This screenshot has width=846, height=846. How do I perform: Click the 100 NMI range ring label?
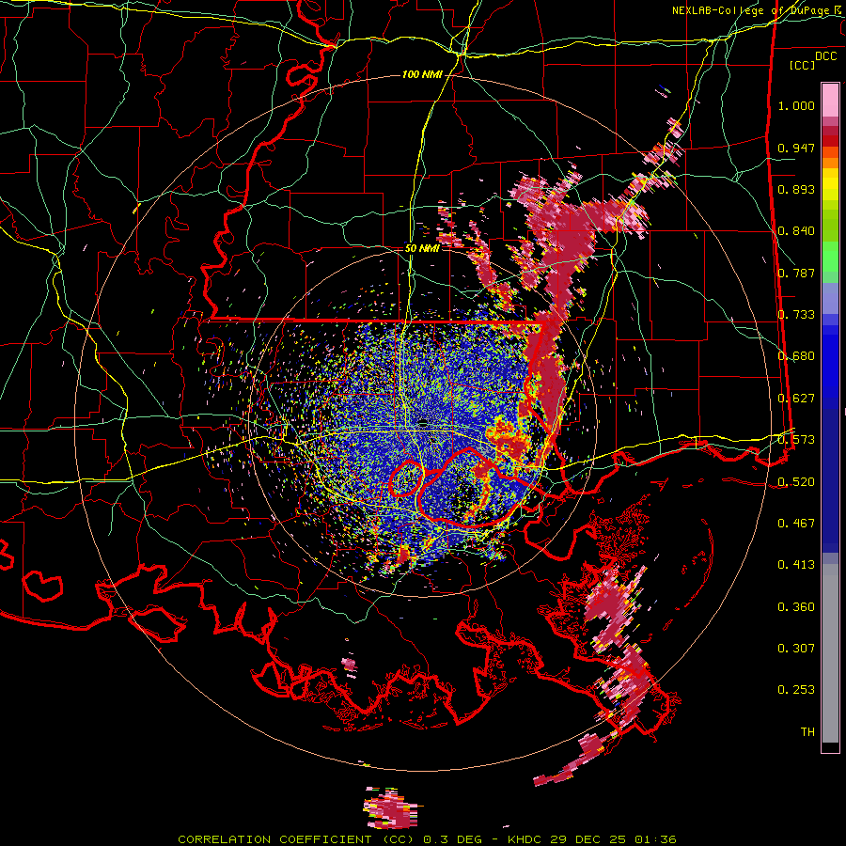tap(422, 74)
